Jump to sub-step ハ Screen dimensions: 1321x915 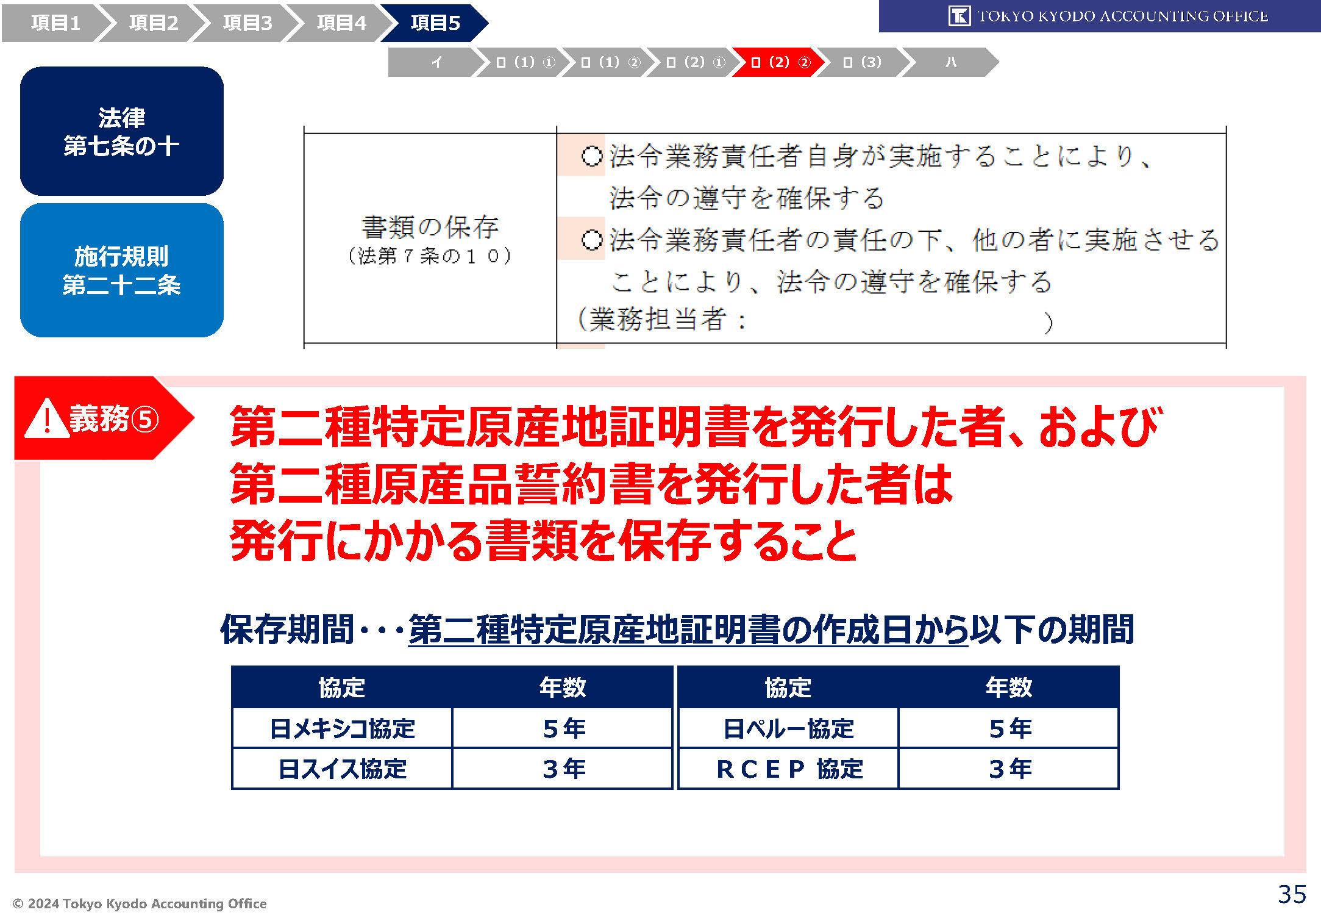point(950,62)
